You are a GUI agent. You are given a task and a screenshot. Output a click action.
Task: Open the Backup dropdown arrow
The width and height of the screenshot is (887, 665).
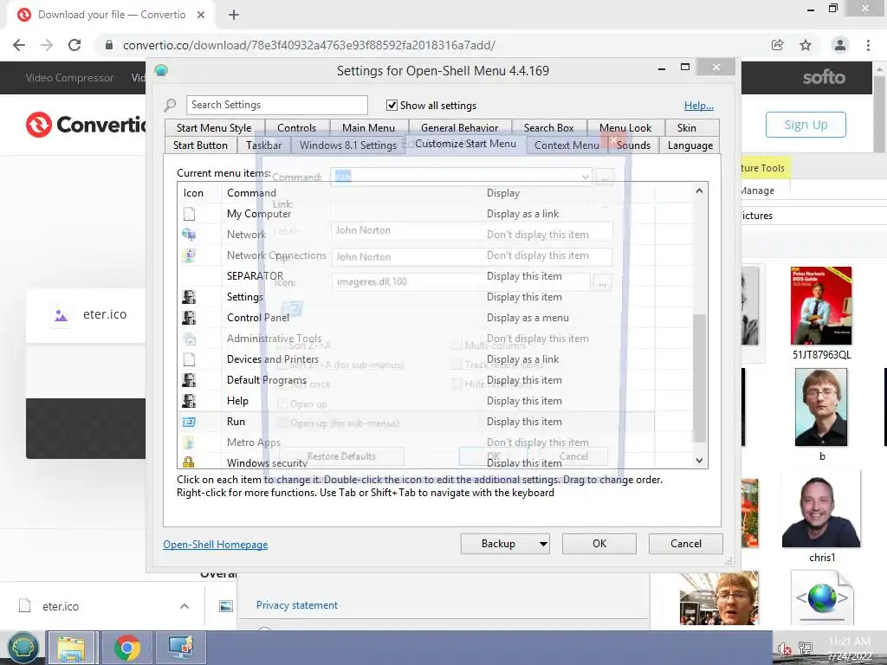[543, 544]
